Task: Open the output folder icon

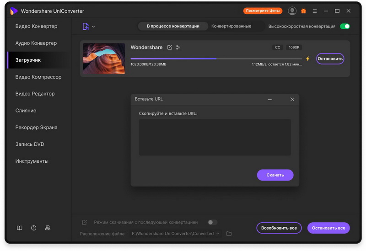Action: 229,234
